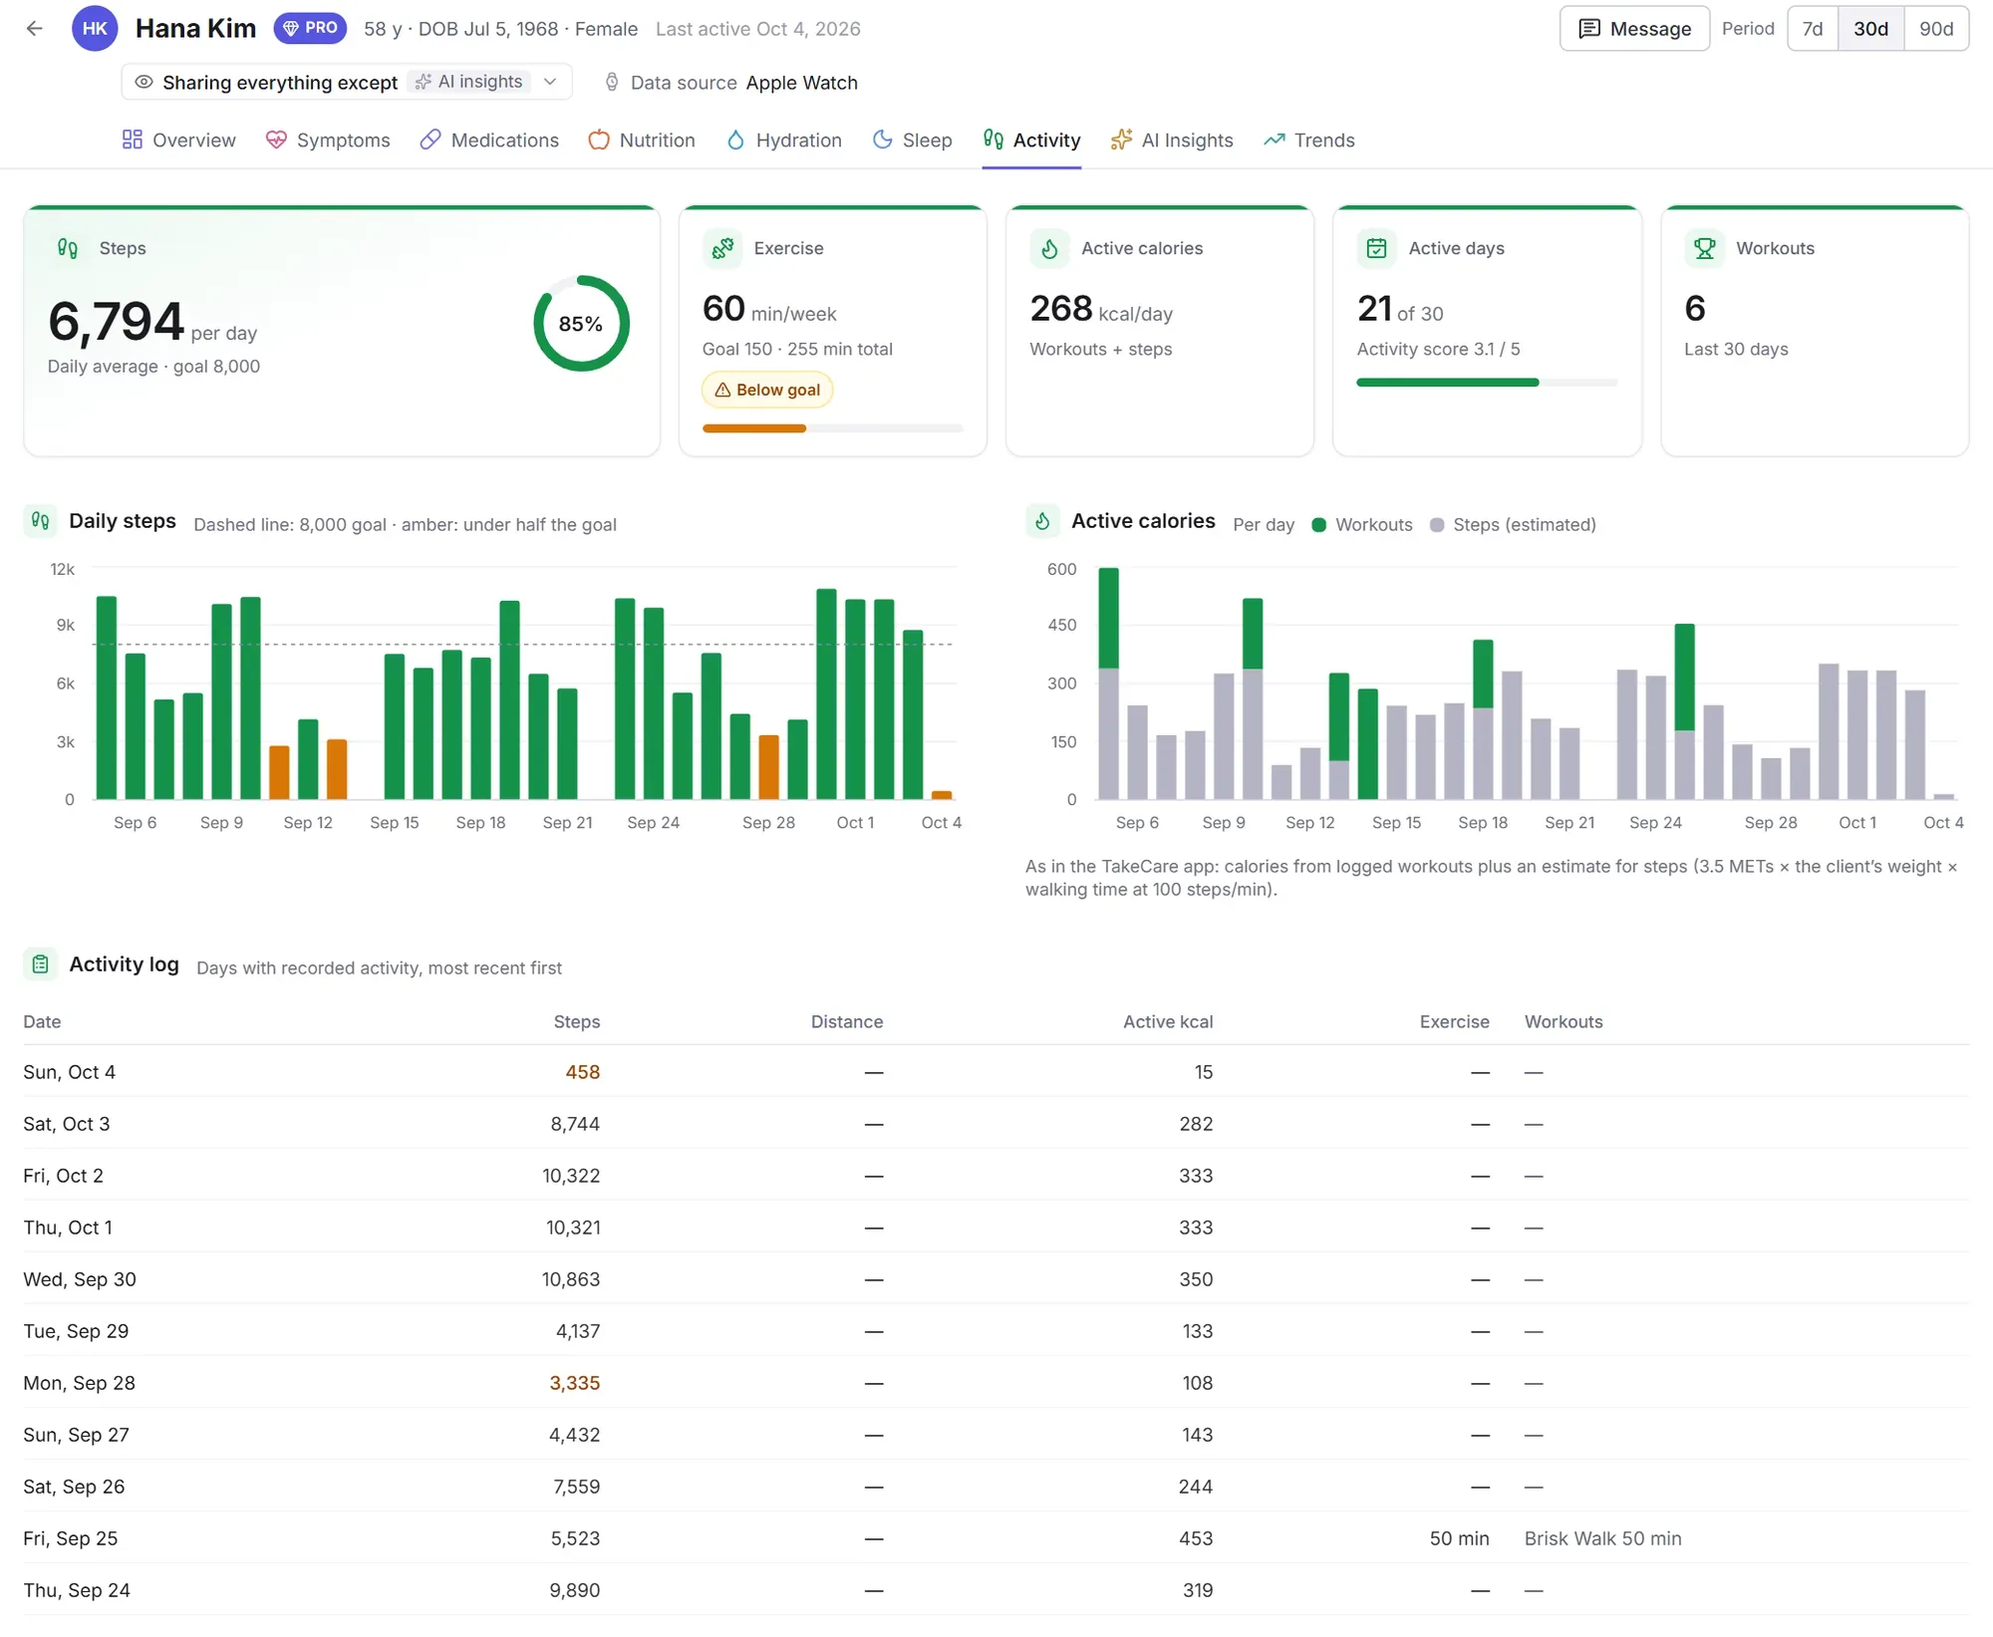Switch to the Overview tab
This screenshot has width=1993, height=1637.
178,140
